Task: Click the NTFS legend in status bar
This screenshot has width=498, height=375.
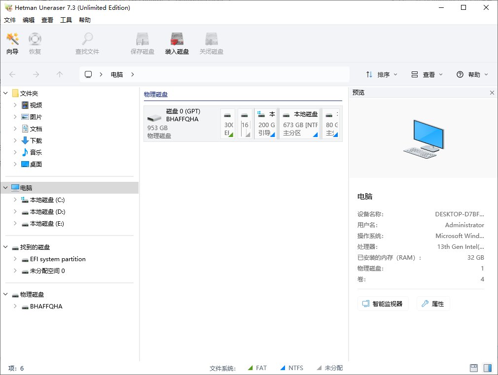Action: (292, 368)
